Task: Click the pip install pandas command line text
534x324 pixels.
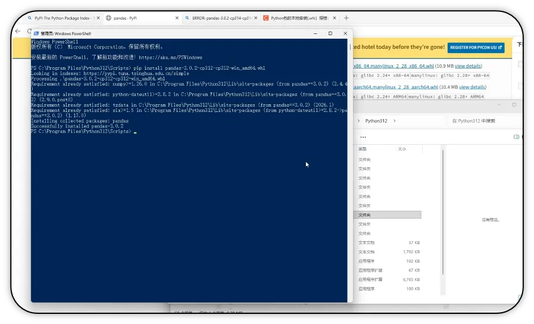Action: point(199,68)
